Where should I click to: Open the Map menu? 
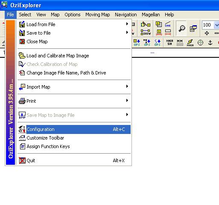[x=55, y=15]
